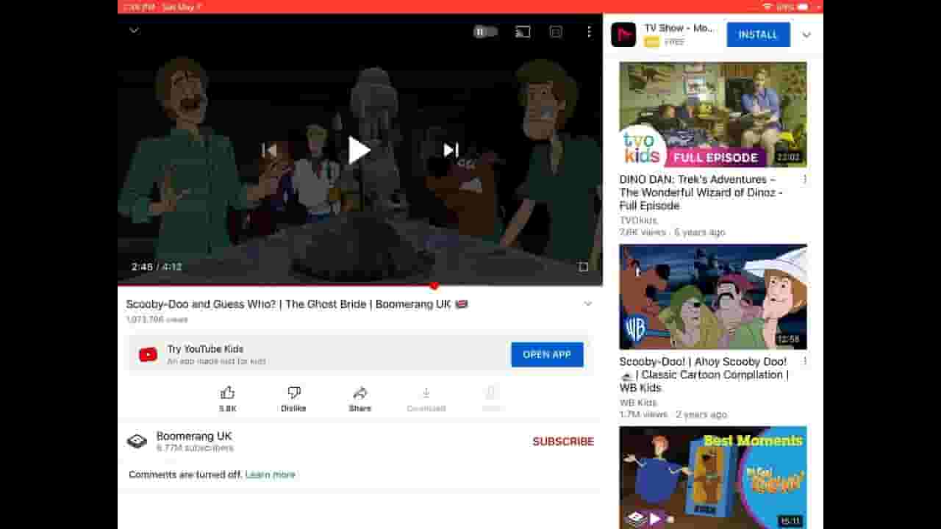
Task: Install the TV Show app ad
Action: click(x=758, y=35)
